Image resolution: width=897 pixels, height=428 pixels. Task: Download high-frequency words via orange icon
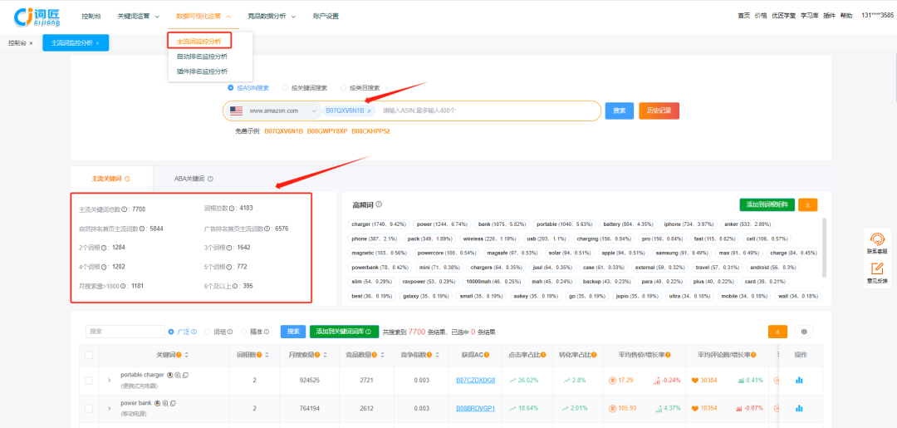(x=808, y=204)
